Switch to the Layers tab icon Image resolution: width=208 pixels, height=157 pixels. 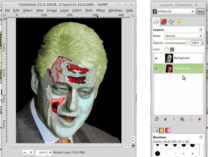(156, 22)
